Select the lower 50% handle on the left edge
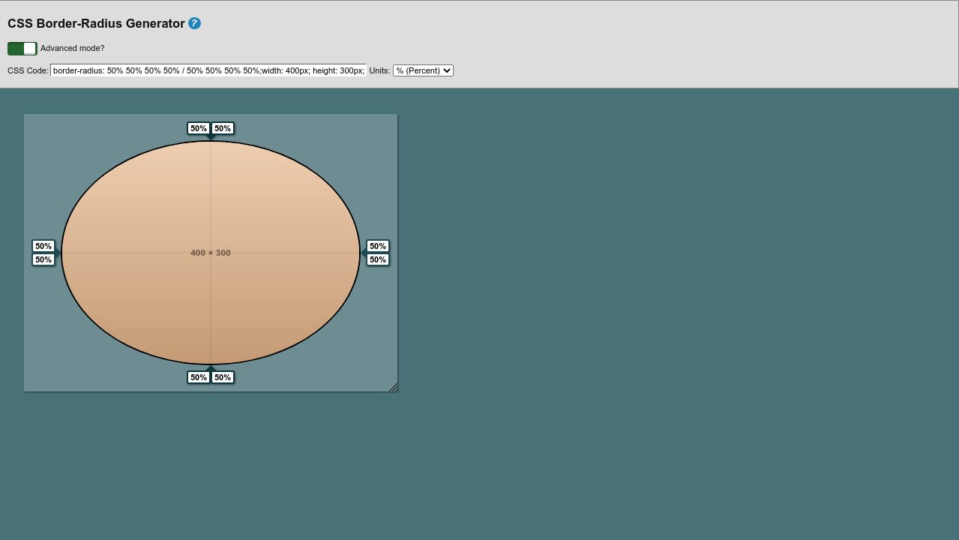The height and width of the screenshot is (540, 959). coord(43,259)
